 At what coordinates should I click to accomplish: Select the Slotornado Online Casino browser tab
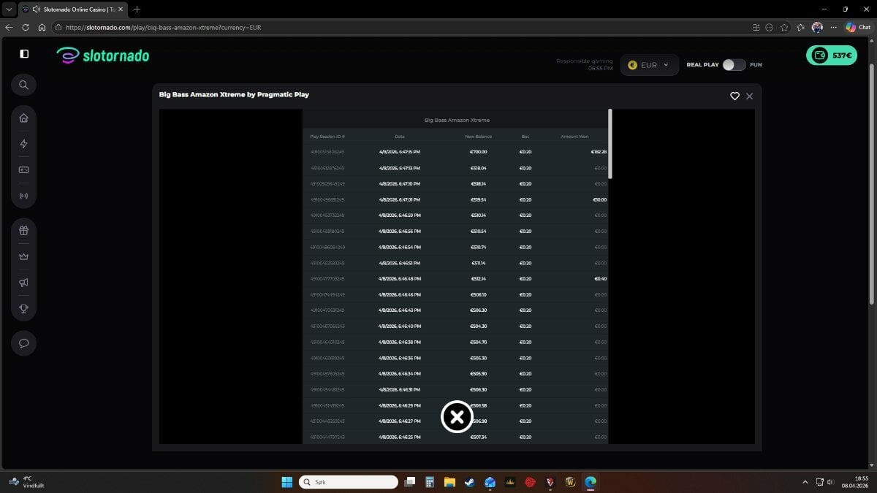point(69,9)
